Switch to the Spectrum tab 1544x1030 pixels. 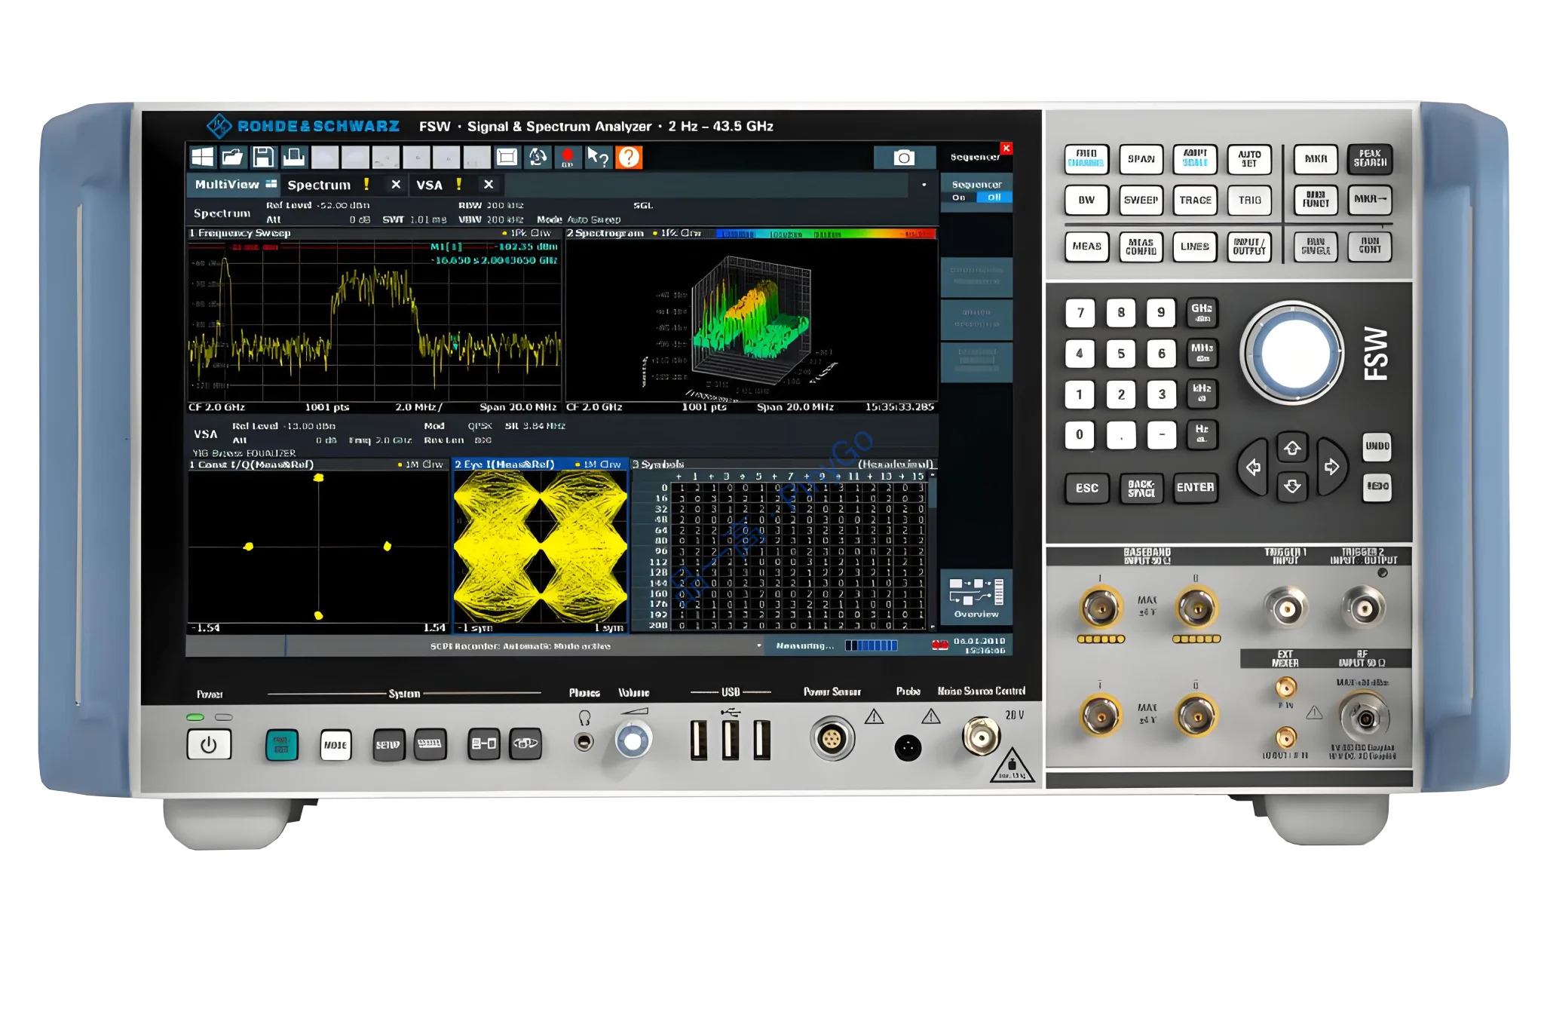320,185
